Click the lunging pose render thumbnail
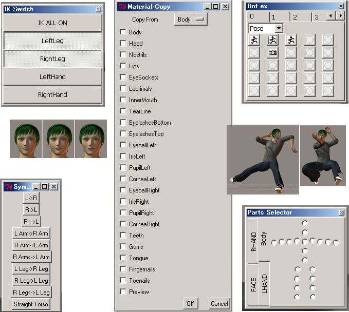The image size is (349, 312). 263,160
